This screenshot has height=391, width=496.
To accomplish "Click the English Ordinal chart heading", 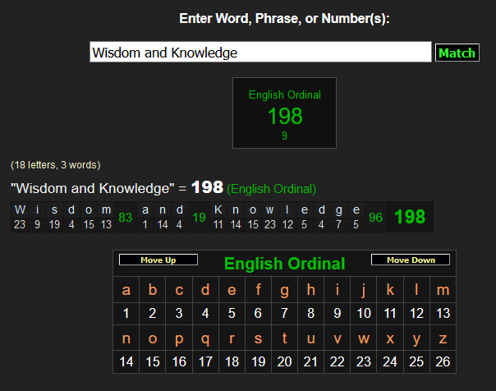I will coord(284,264).
